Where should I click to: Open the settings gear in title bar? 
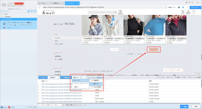point(192,3)
